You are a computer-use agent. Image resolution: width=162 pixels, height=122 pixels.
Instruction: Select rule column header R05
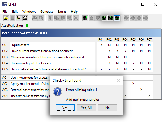point(133,39)
